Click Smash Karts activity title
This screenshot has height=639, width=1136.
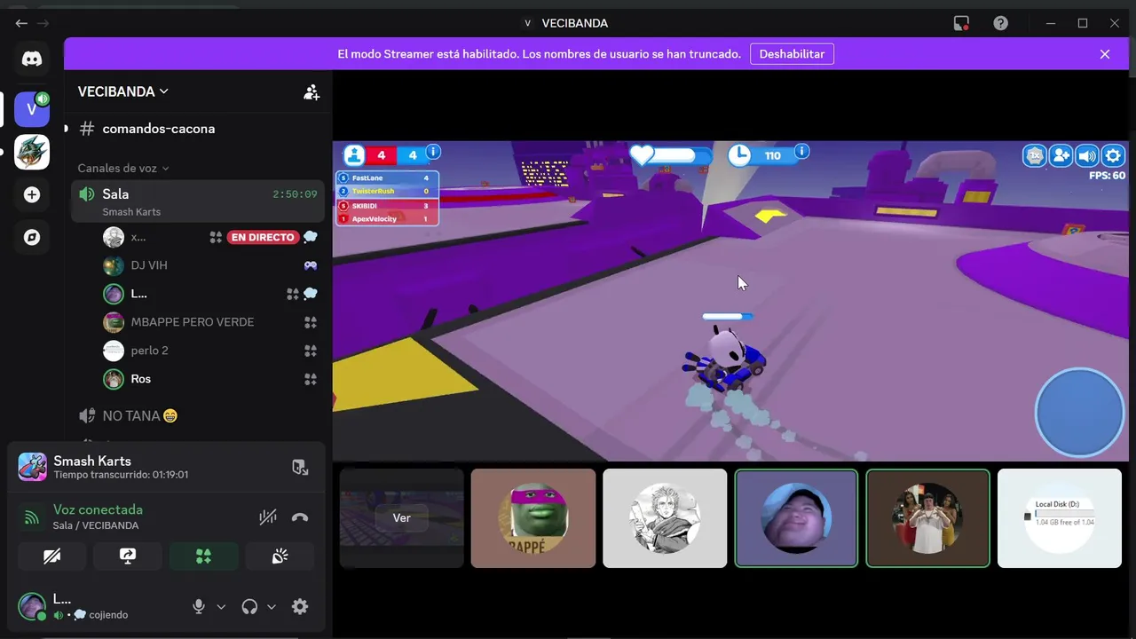[x=92, y=461]
